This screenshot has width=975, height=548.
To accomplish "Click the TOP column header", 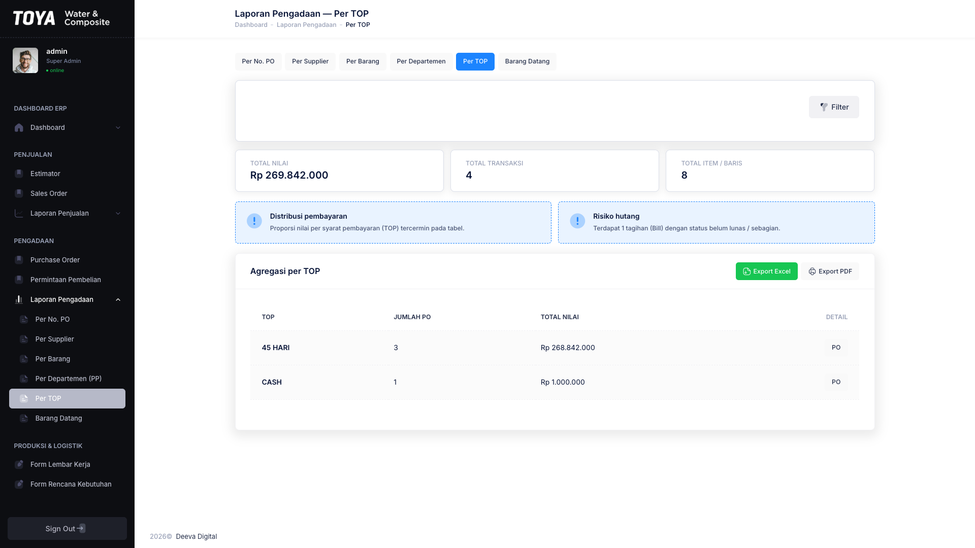I will click(x=268, y=317).
